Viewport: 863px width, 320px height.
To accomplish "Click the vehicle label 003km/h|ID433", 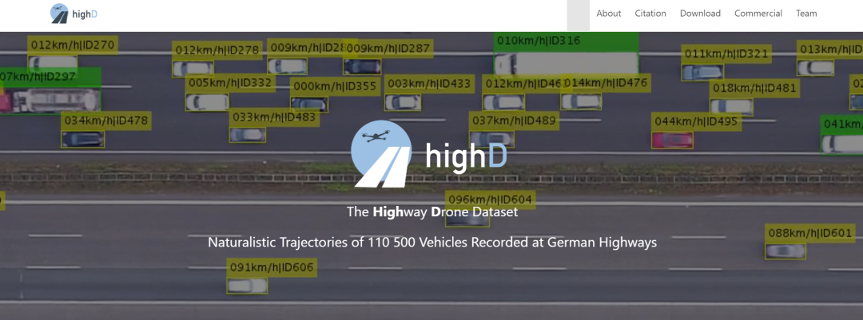I will click(x=429, y=84).
